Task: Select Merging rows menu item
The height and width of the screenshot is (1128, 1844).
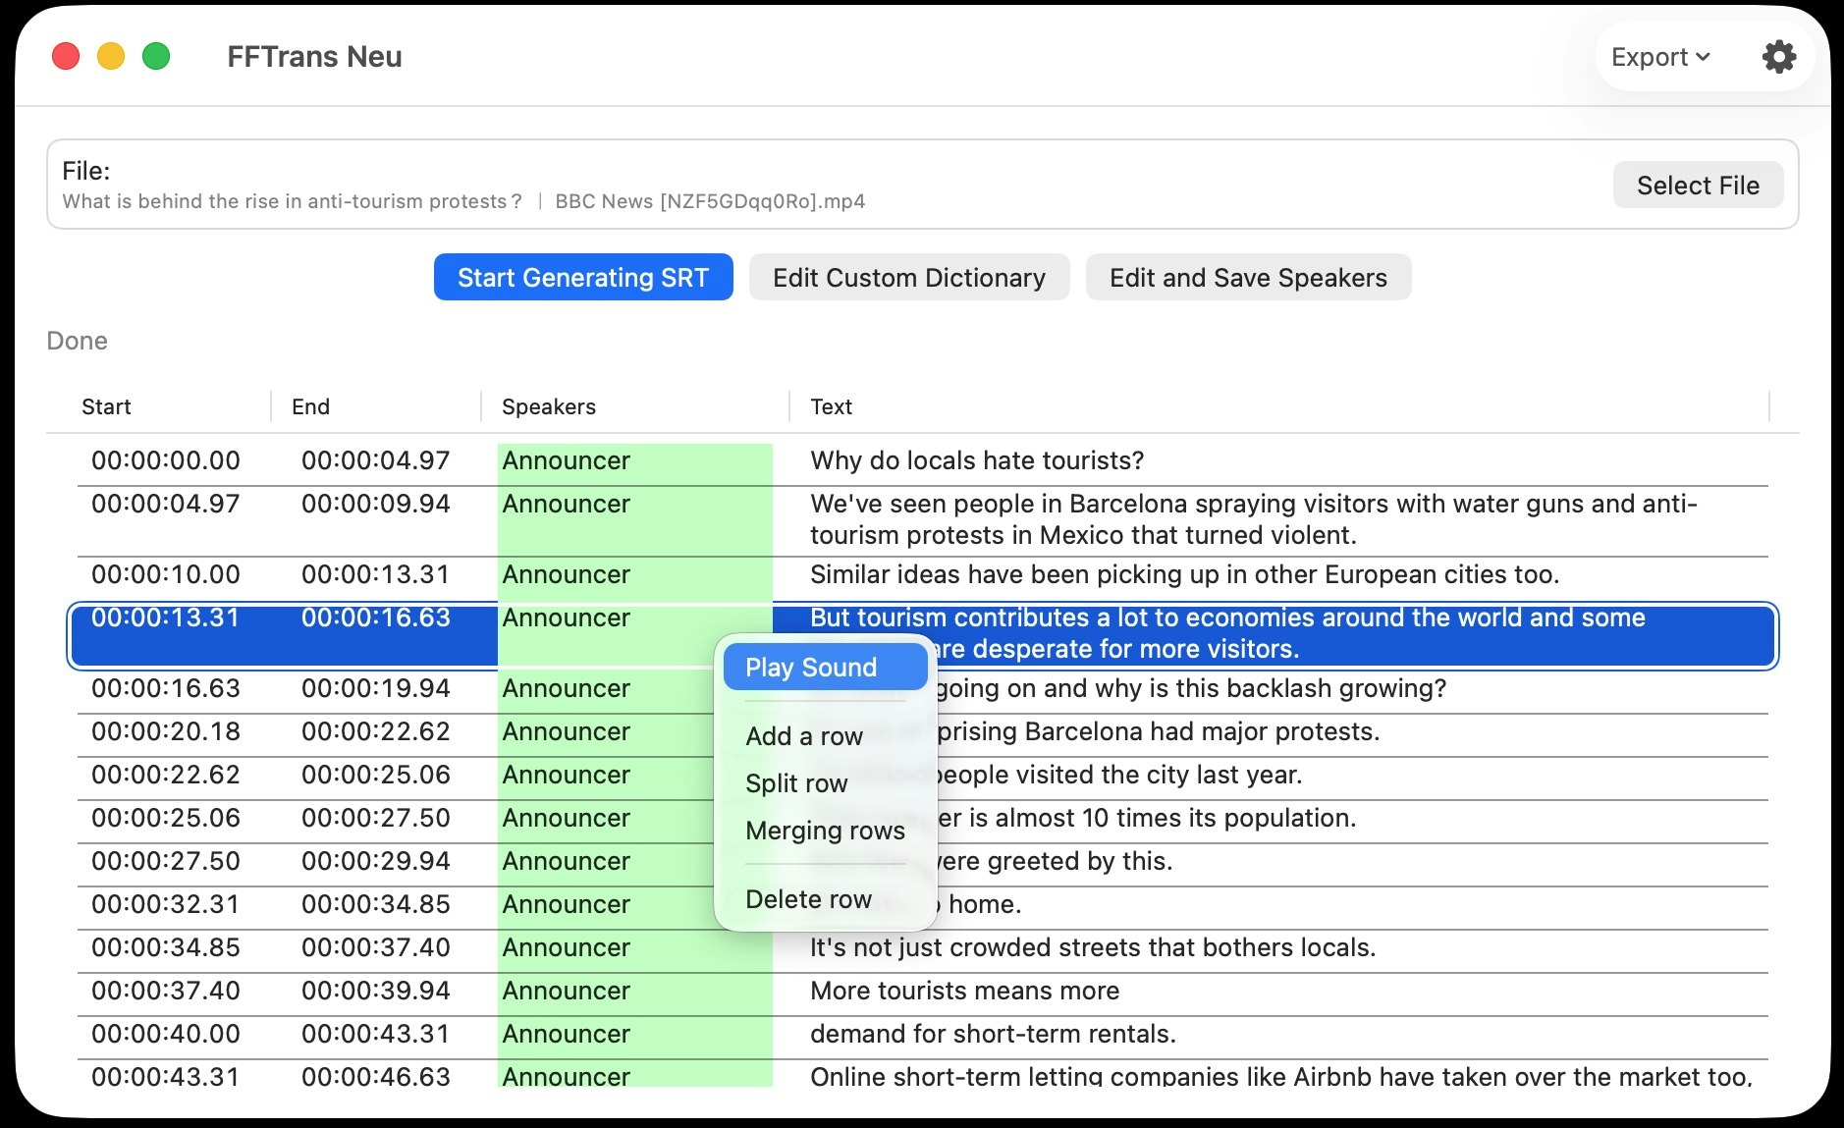Action: (x=825, y=831)
